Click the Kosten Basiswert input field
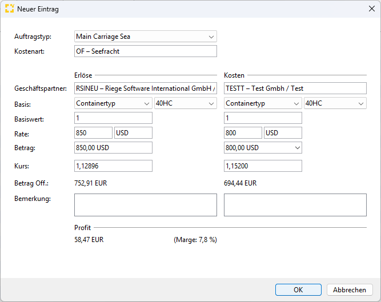381x302 pixels. coord(263,118)
